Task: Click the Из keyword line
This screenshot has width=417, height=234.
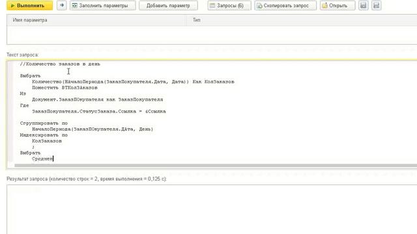Action: click(23, 94)
